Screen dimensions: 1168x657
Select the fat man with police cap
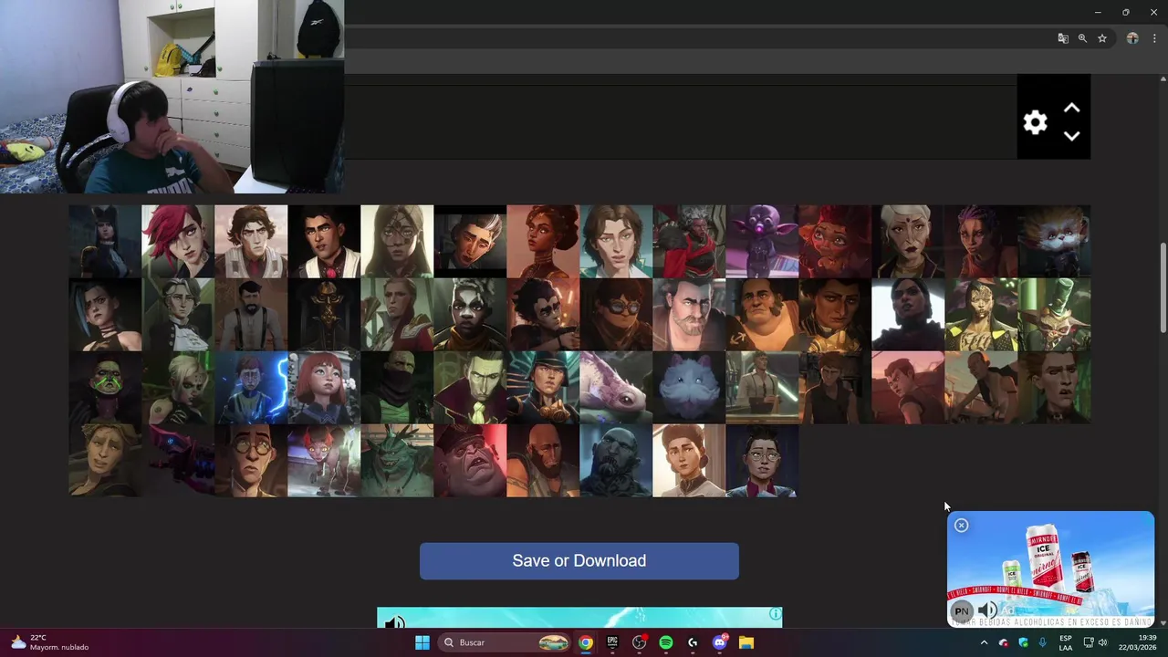click(x=470, y=460)
